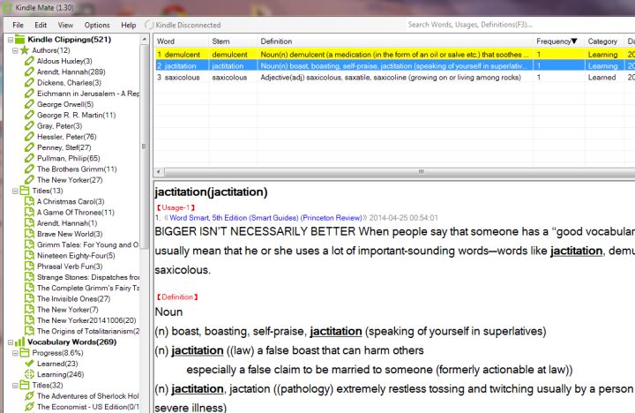Select Eichmann in Jerusalem author entry

tap(88, 94)
